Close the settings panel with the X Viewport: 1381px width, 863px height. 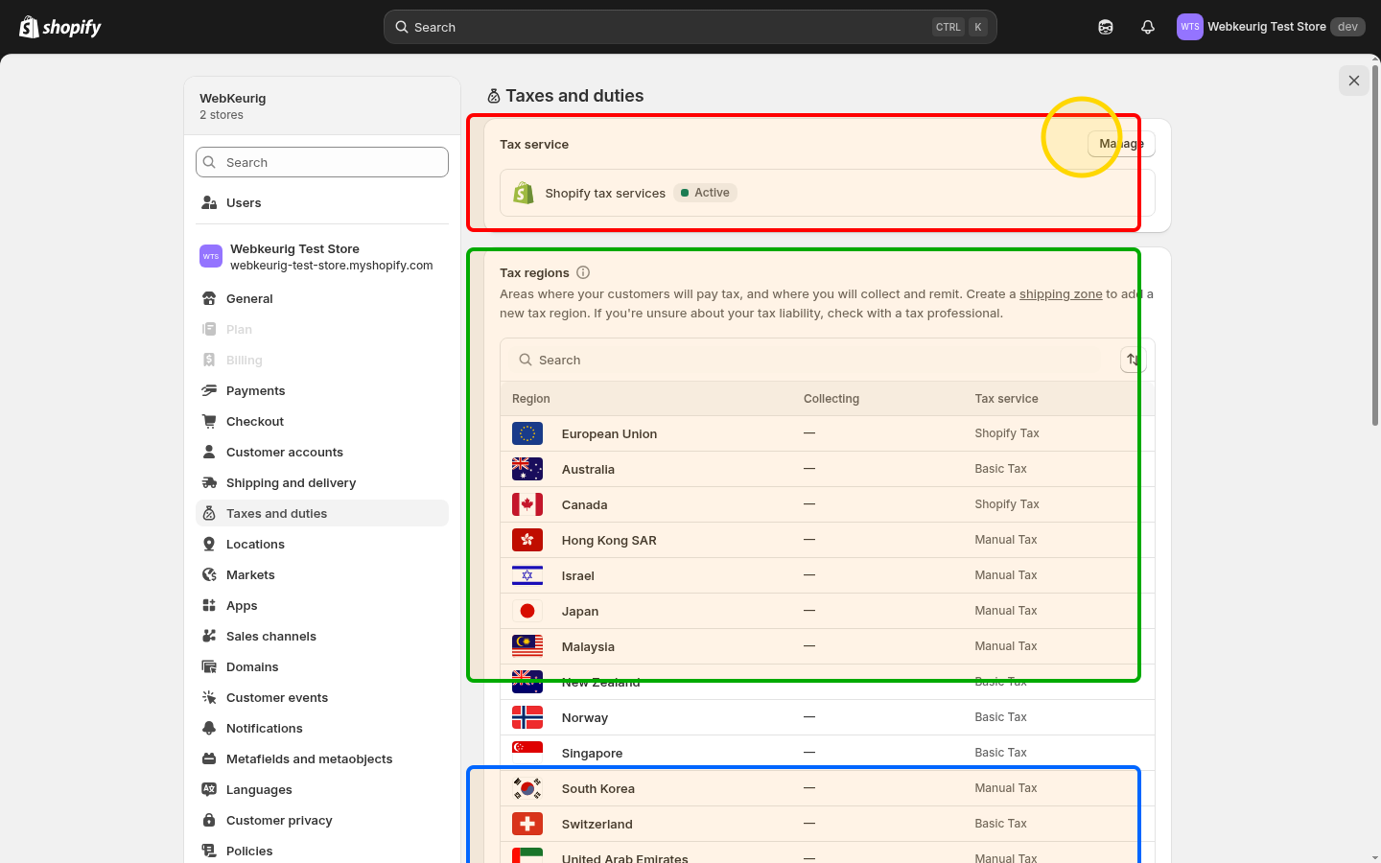[1354, 81]
